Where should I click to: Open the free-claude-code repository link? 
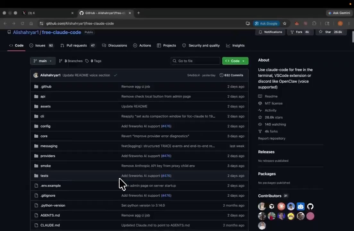62,32
